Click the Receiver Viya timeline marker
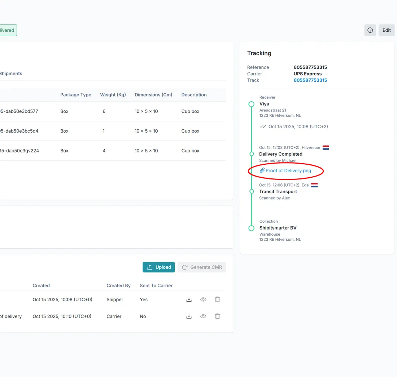Image resolution: width=397 pixels, height=377 pixels. point(252,104)
